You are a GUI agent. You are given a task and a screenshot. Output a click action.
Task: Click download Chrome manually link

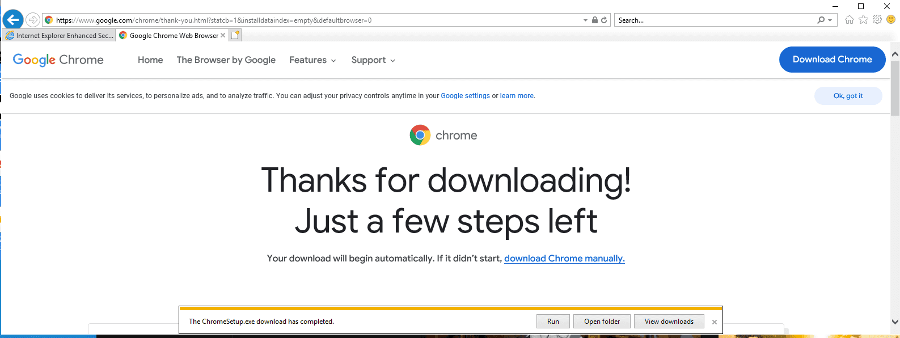click(x=564, y=259)
